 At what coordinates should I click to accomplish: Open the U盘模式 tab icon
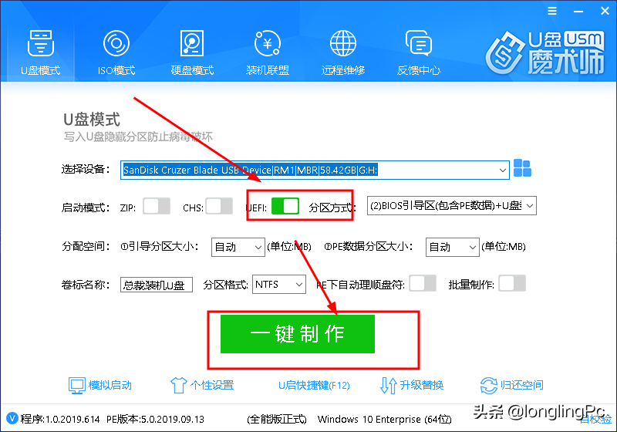[41, 43]
